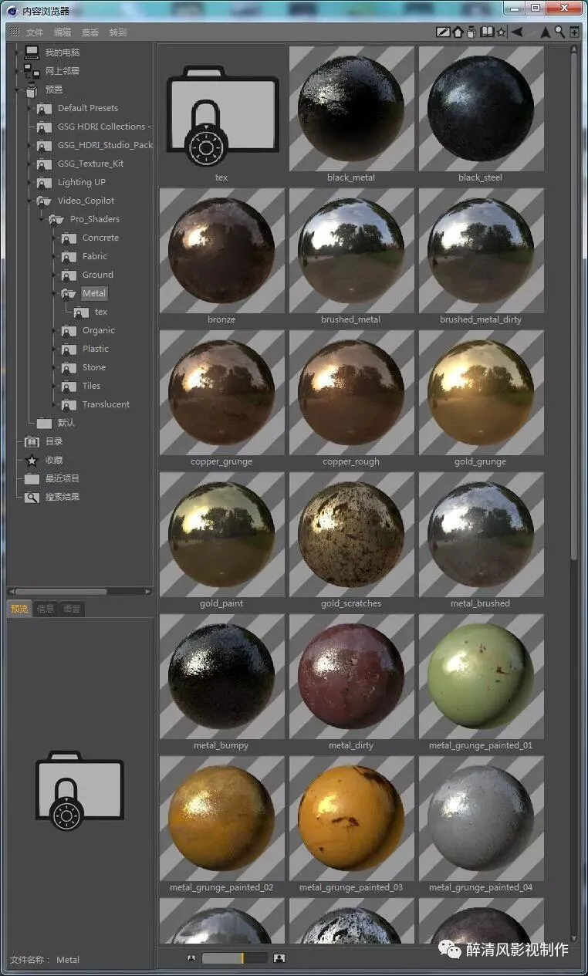Select the Stone folder in tree
588x976 pixels.
94,367
